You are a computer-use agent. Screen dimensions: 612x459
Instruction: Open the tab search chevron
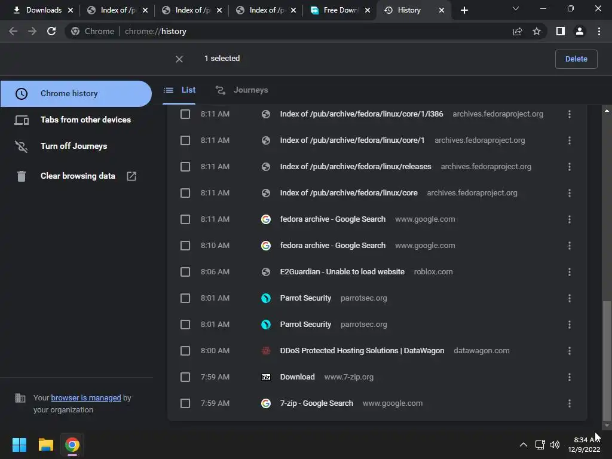coord(516,8)
